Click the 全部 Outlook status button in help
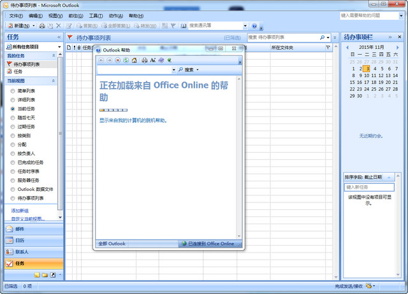 coord(112,244)
